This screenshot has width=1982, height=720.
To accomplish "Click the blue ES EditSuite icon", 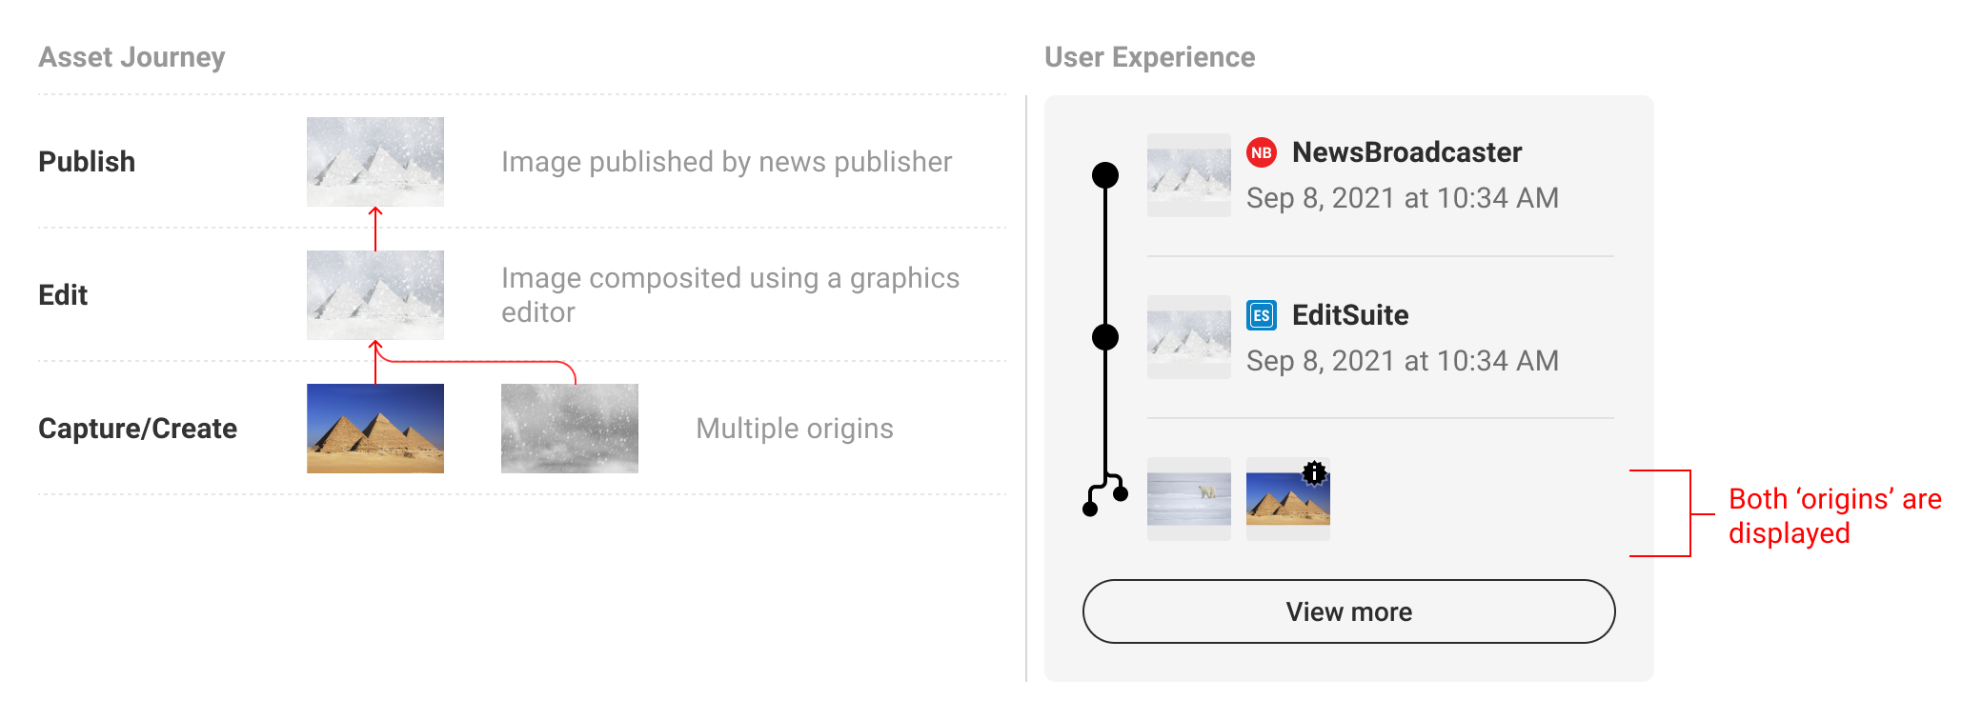I will [x=1262, y=314].
